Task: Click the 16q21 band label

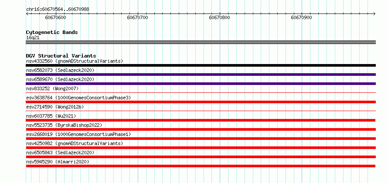Action: click(x=33, y=38)
